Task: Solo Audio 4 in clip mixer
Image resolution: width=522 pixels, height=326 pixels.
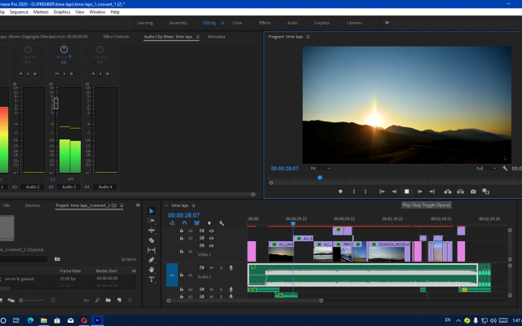Action: (100, 74)
